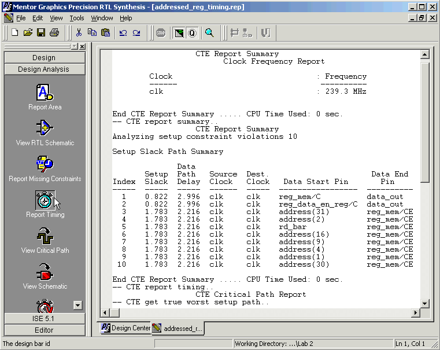Click report vertical scrollbar down arrow
Screen dimensions: 440x350
point(425,303)
